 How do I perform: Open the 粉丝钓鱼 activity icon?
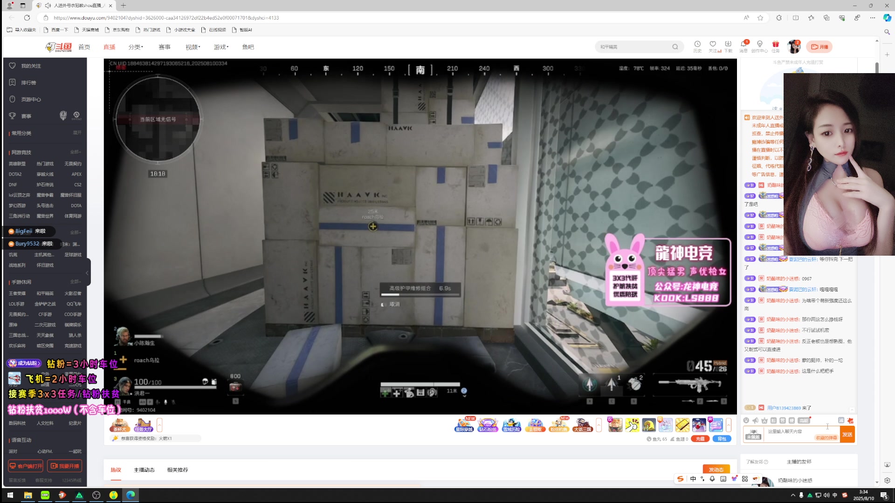click(558, 425)
